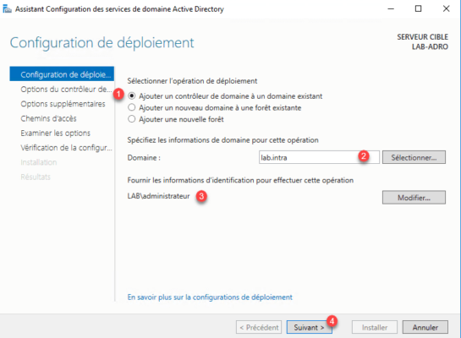Click the SERVEUR CIBLE label
The image size is (461, 338).
[422, 37]
